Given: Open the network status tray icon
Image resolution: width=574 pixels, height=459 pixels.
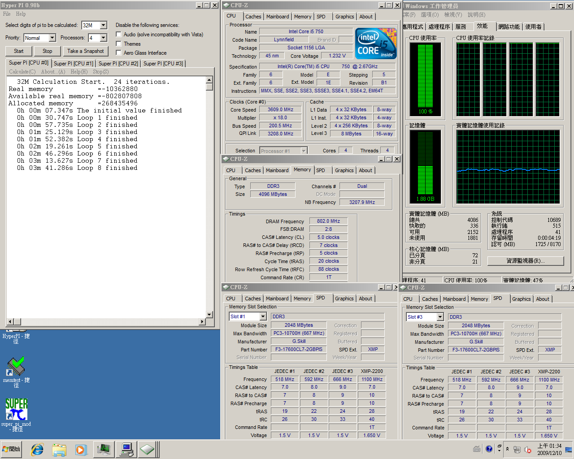Looking at the screenshot, I should point(517,449).
